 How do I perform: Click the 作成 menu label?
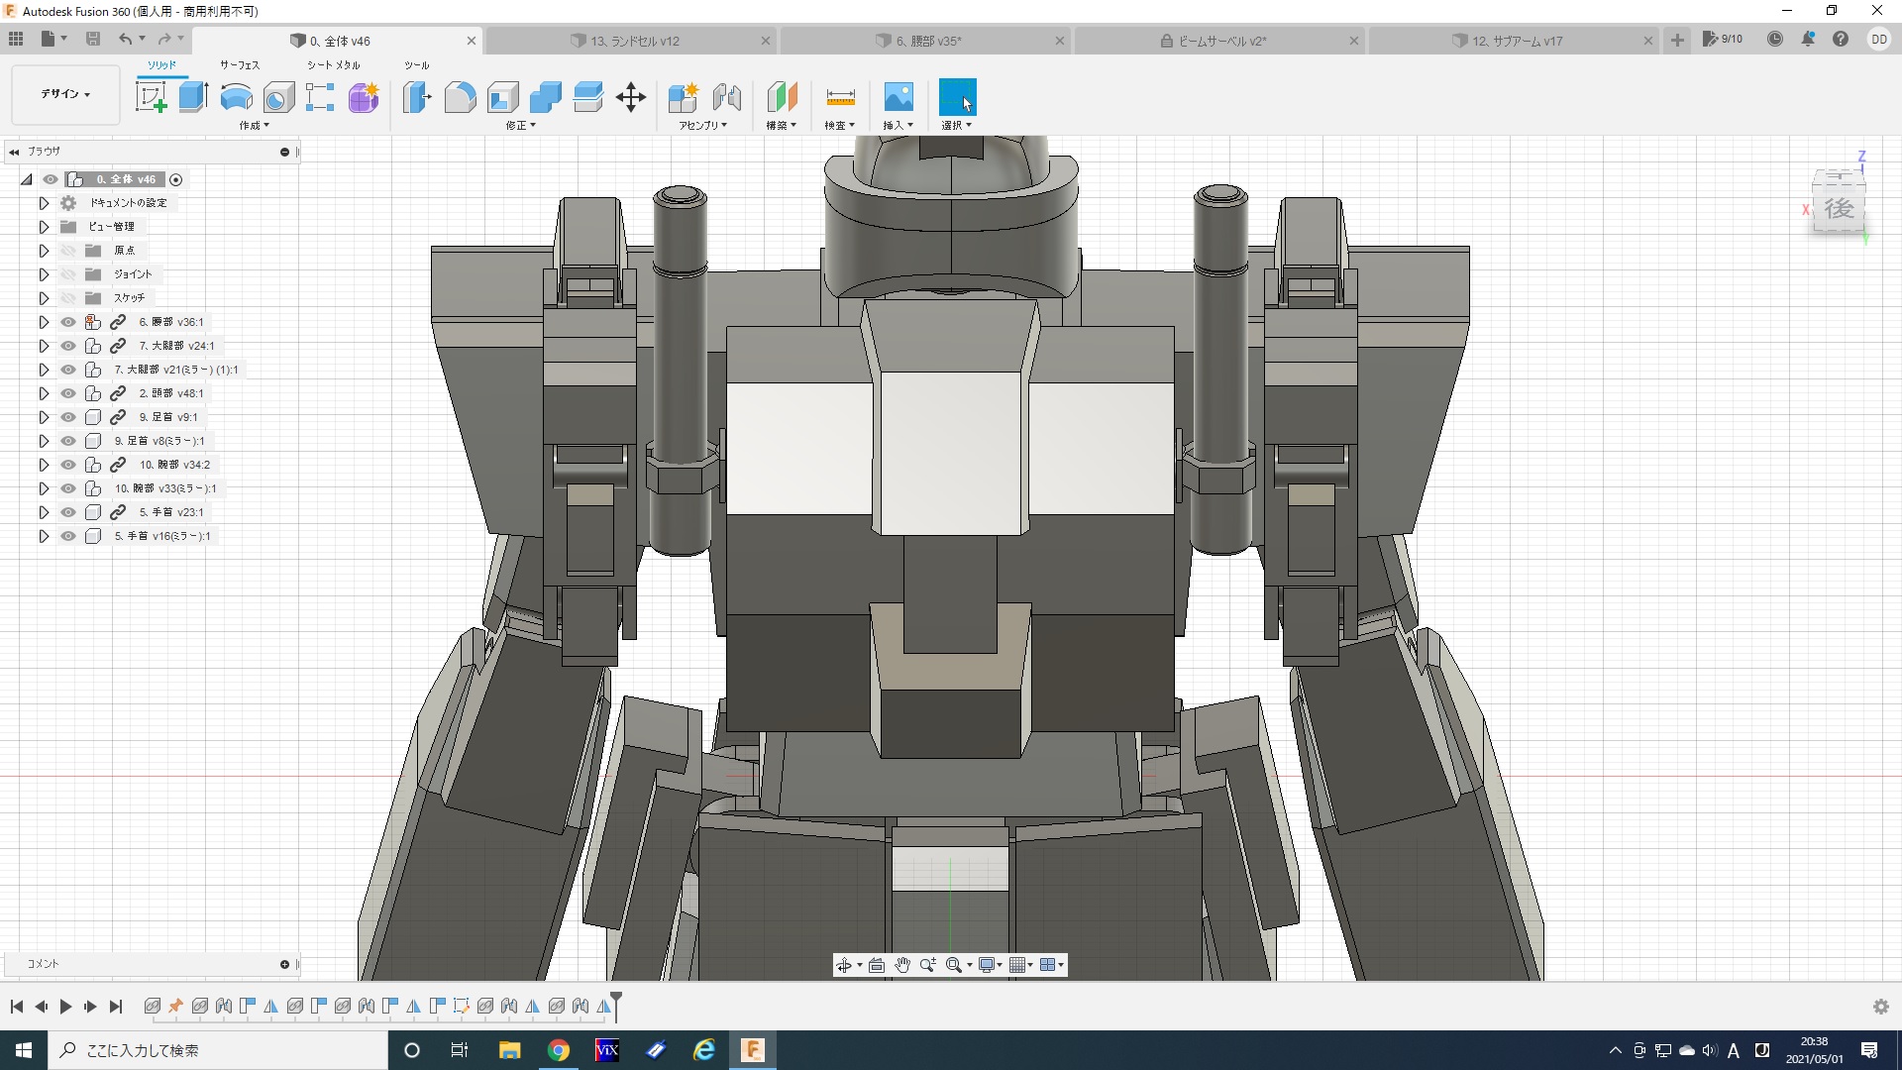[x=254, y=126]
